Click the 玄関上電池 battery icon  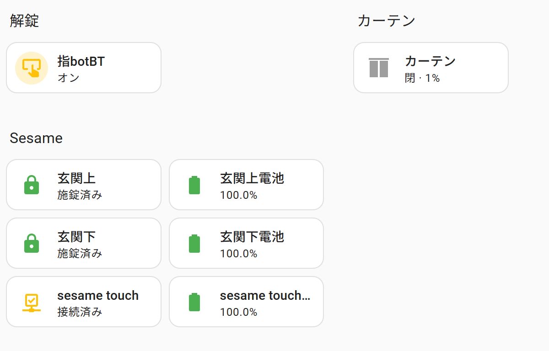[194, 185]
